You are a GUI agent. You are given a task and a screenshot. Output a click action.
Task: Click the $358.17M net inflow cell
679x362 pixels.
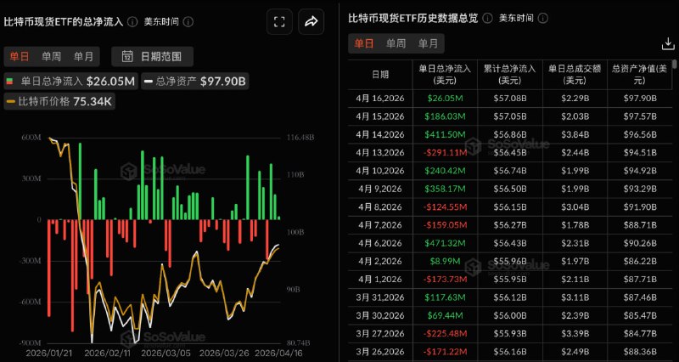pyautogui.click(x=445, y=189)
